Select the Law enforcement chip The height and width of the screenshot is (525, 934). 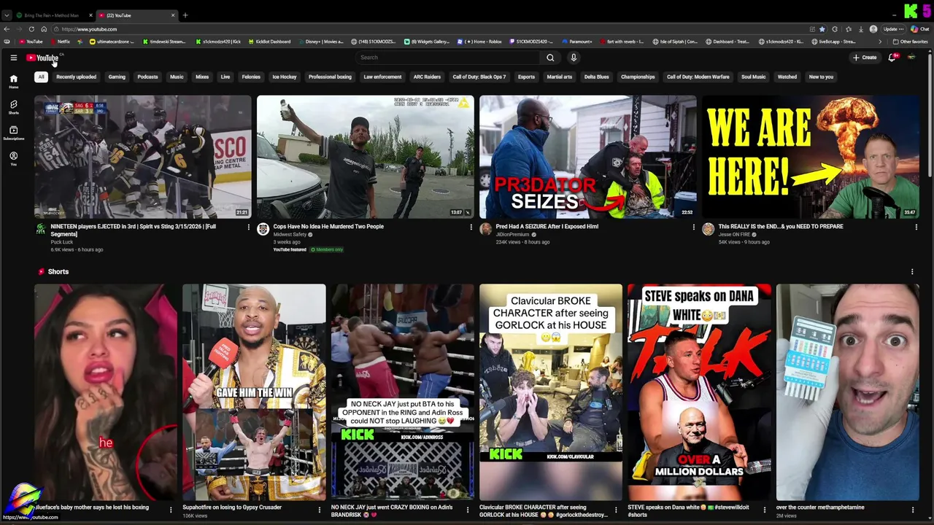(382, 77)
